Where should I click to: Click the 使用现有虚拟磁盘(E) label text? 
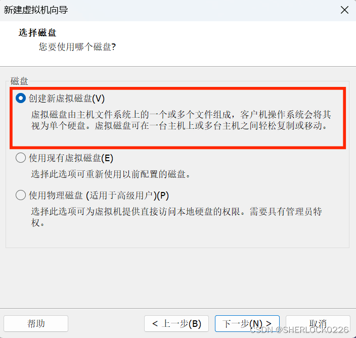pyautogui.click(x=71, y=158)
